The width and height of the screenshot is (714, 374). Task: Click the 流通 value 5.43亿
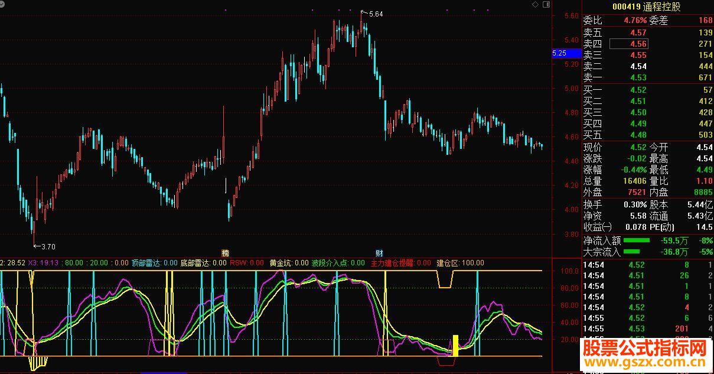point(700,216)
